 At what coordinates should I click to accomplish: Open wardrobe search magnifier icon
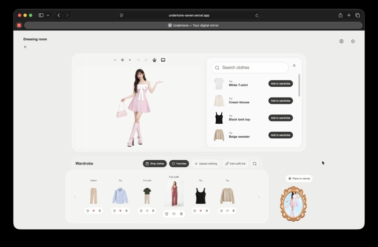(x=255, y=164)
